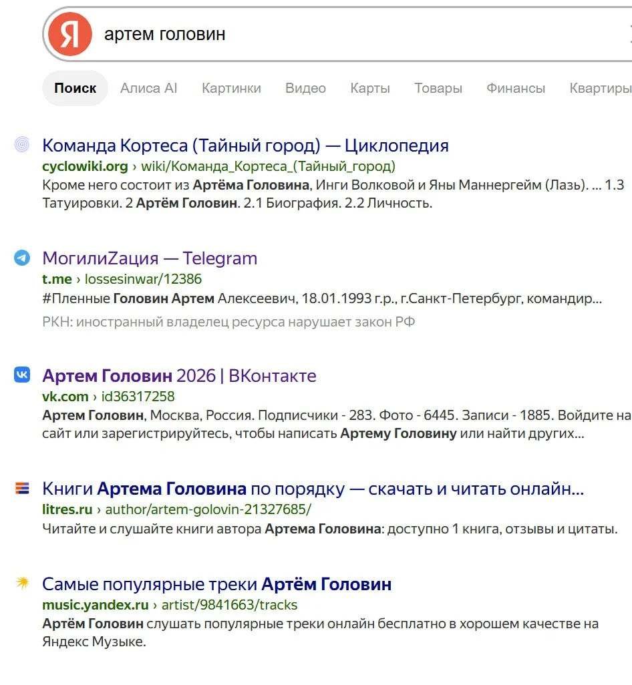This screenshot has width=632, height=685.
Task: Open 'Книги Артема Головина по порядку' result
Action: pyautogui.click(x=313, y=489)
